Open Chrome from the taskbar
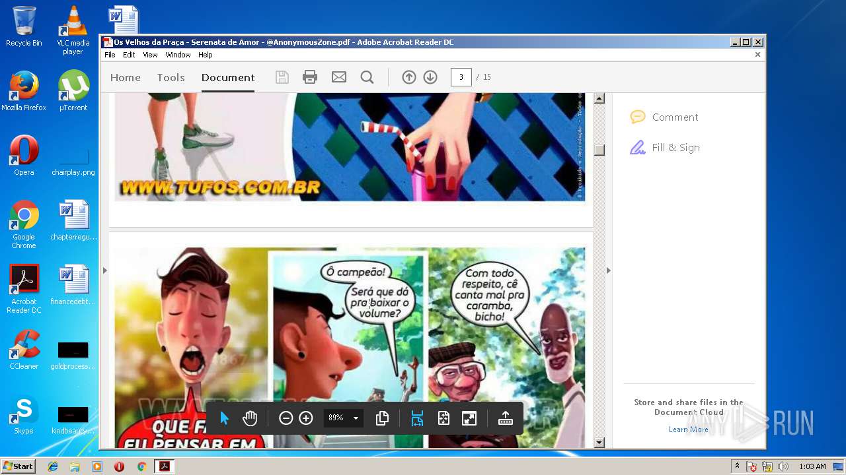The image size is (846, 475). [141, 466]
